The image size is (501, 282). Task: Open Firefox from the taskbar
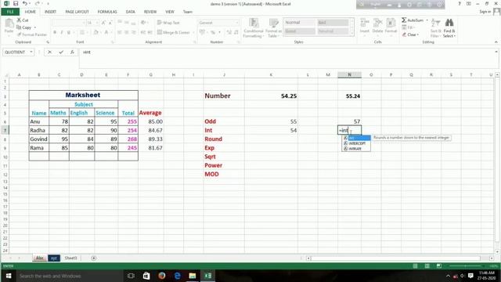[x=162, y=276]
